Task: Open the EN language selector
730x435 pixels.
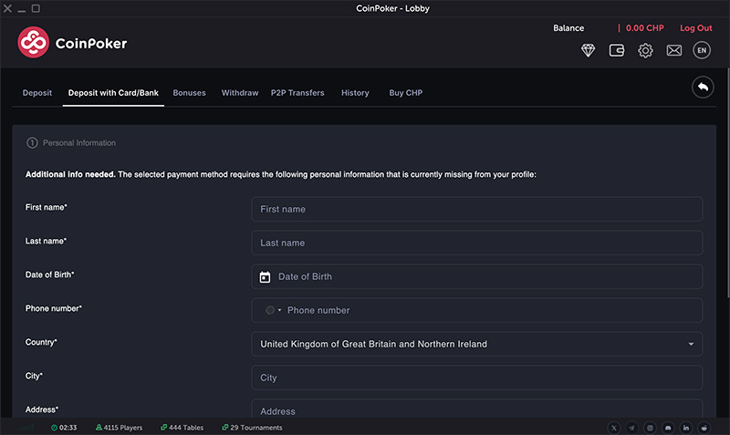Action: (x=702, y=51)
